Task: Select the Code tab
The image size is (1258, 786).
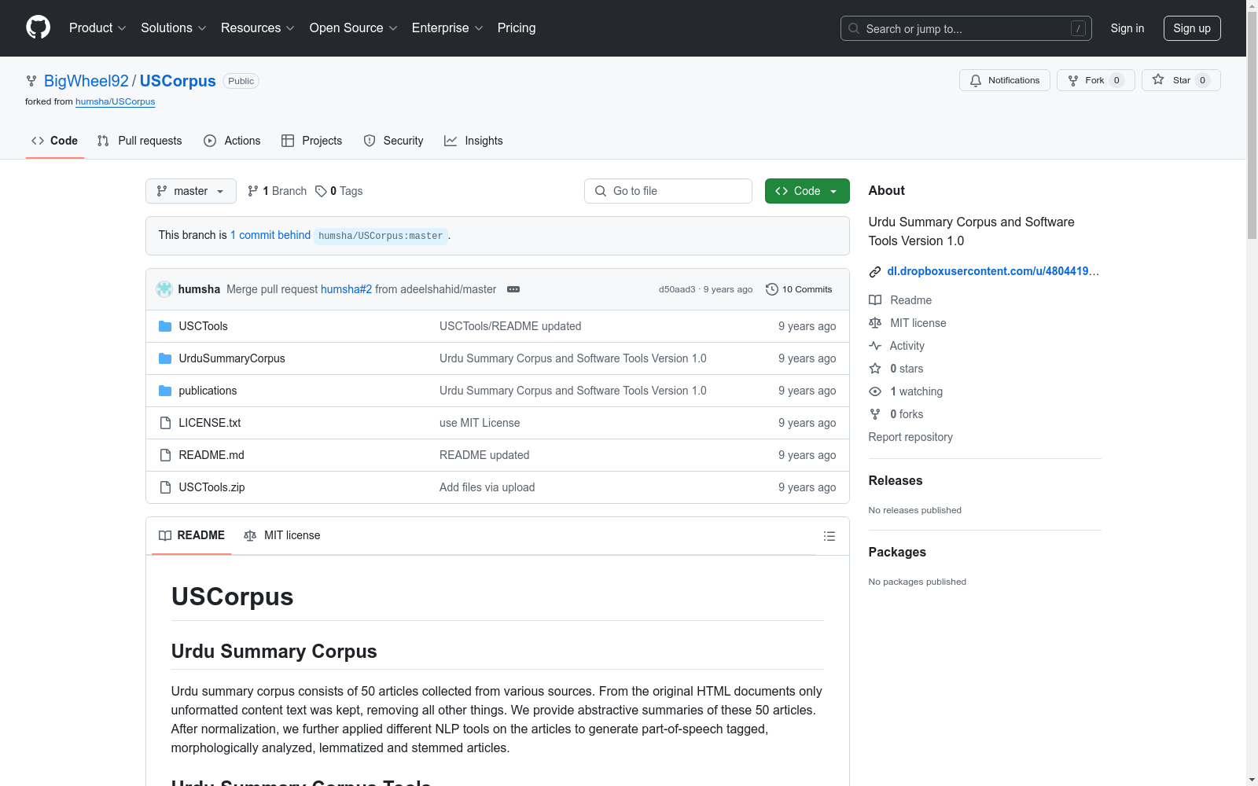Action: pos(54,141)
